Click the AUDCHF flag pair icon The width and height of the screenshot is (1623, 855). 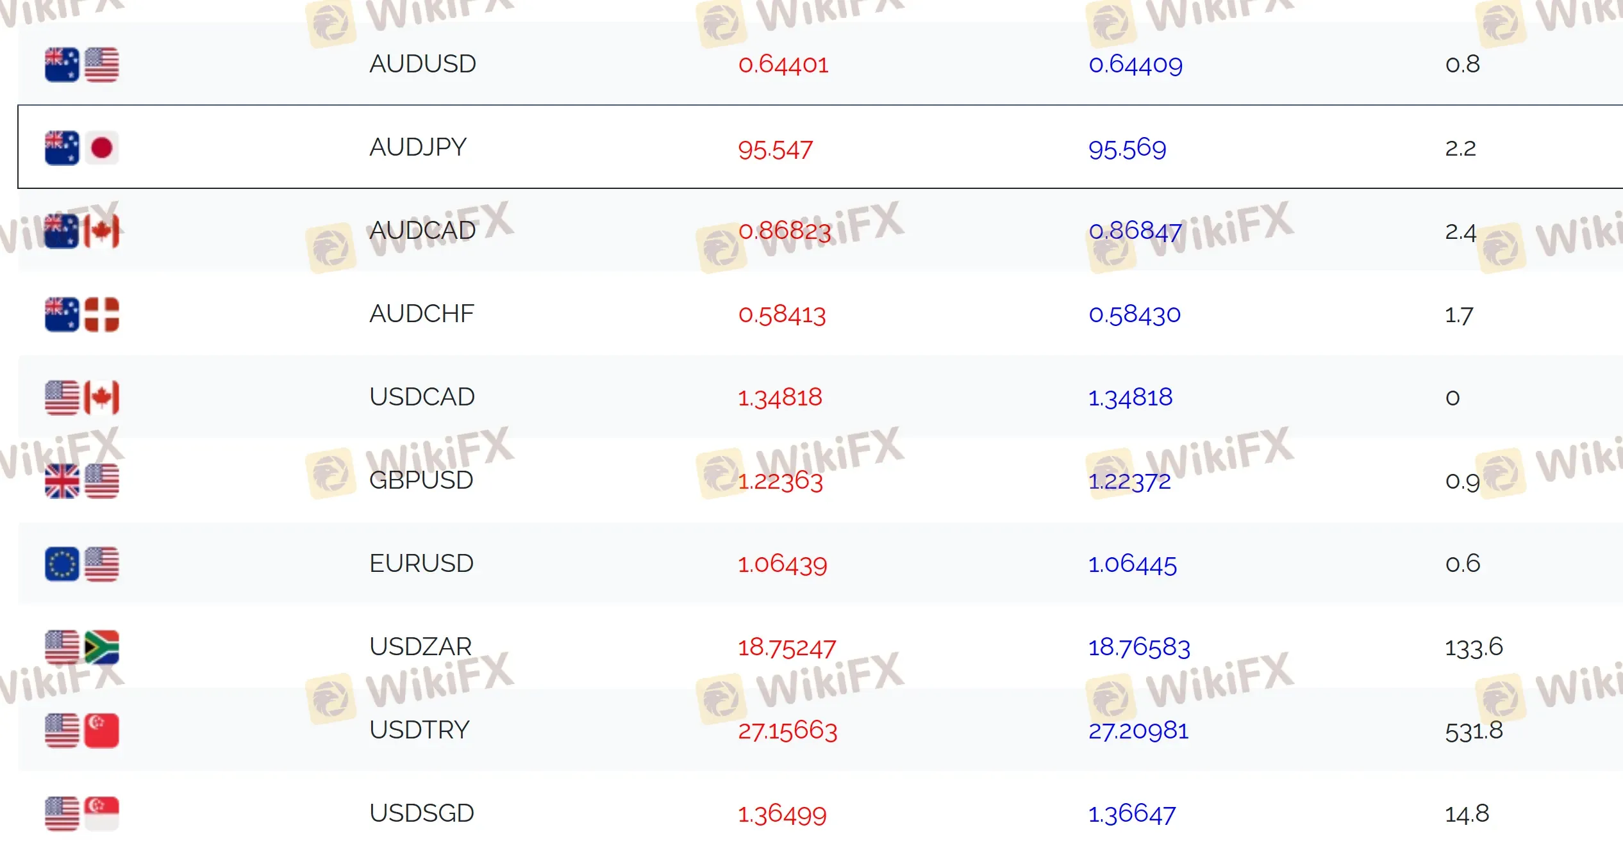[81, 314]
